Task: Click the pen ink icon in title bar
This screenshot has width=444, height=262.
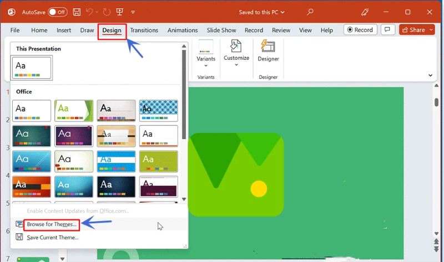Action: (365, 12)
